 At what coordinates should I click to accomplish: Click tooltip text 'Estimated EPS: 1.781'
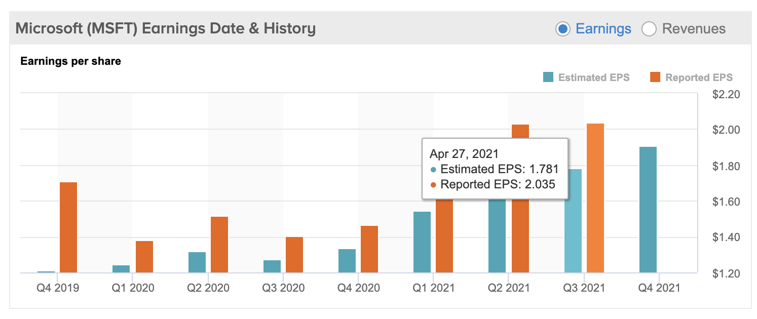point(500,169)
